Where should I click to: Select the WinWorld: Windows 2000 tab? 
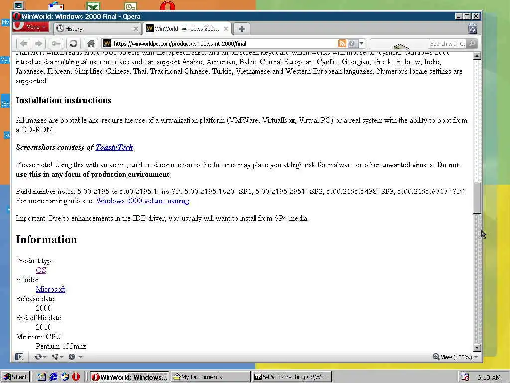(x=187, y=29)
